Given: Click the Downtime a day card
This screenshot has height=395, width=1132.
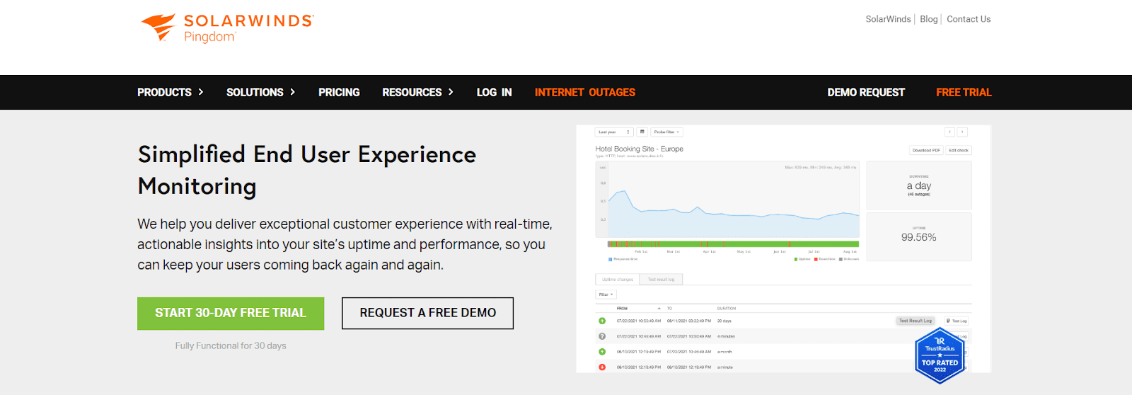Looking at the screenshot, I should 919,185.
